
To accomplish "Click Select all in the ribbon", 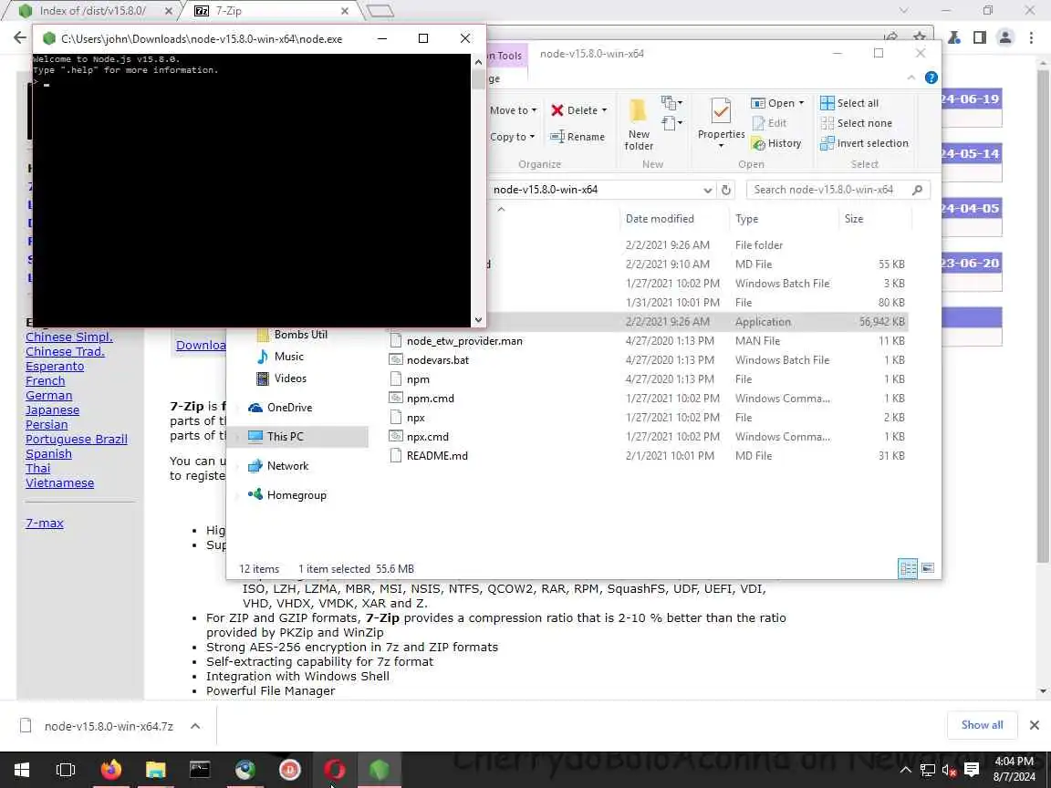I will tap(849, 103).
